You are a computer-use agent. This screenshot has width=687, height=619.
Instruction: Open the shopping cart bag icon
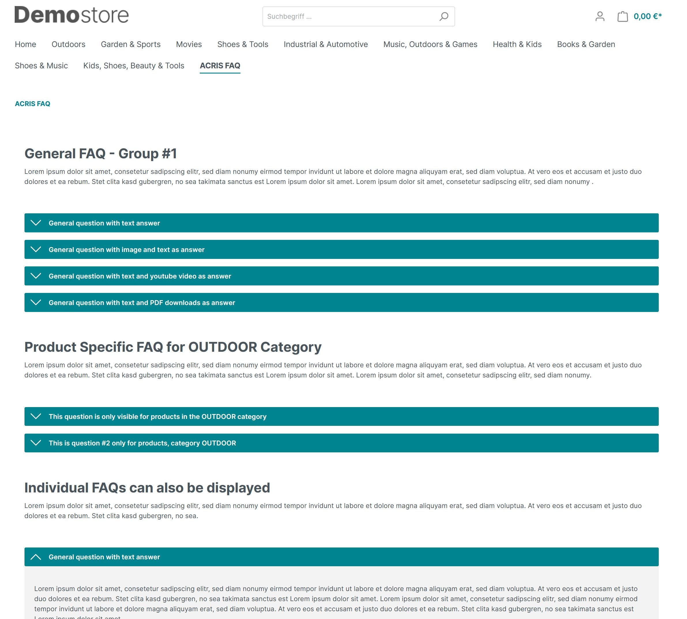click(622, 16)
